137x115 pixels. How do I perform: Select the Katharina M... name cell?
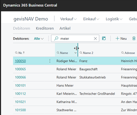click(x=67, y=102)
